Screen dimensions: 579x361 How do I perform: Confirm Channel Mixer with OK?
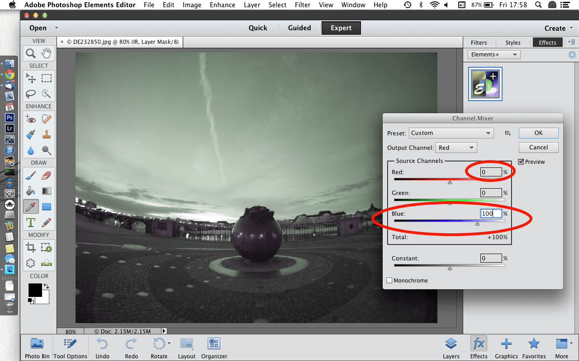click(538, 133)
